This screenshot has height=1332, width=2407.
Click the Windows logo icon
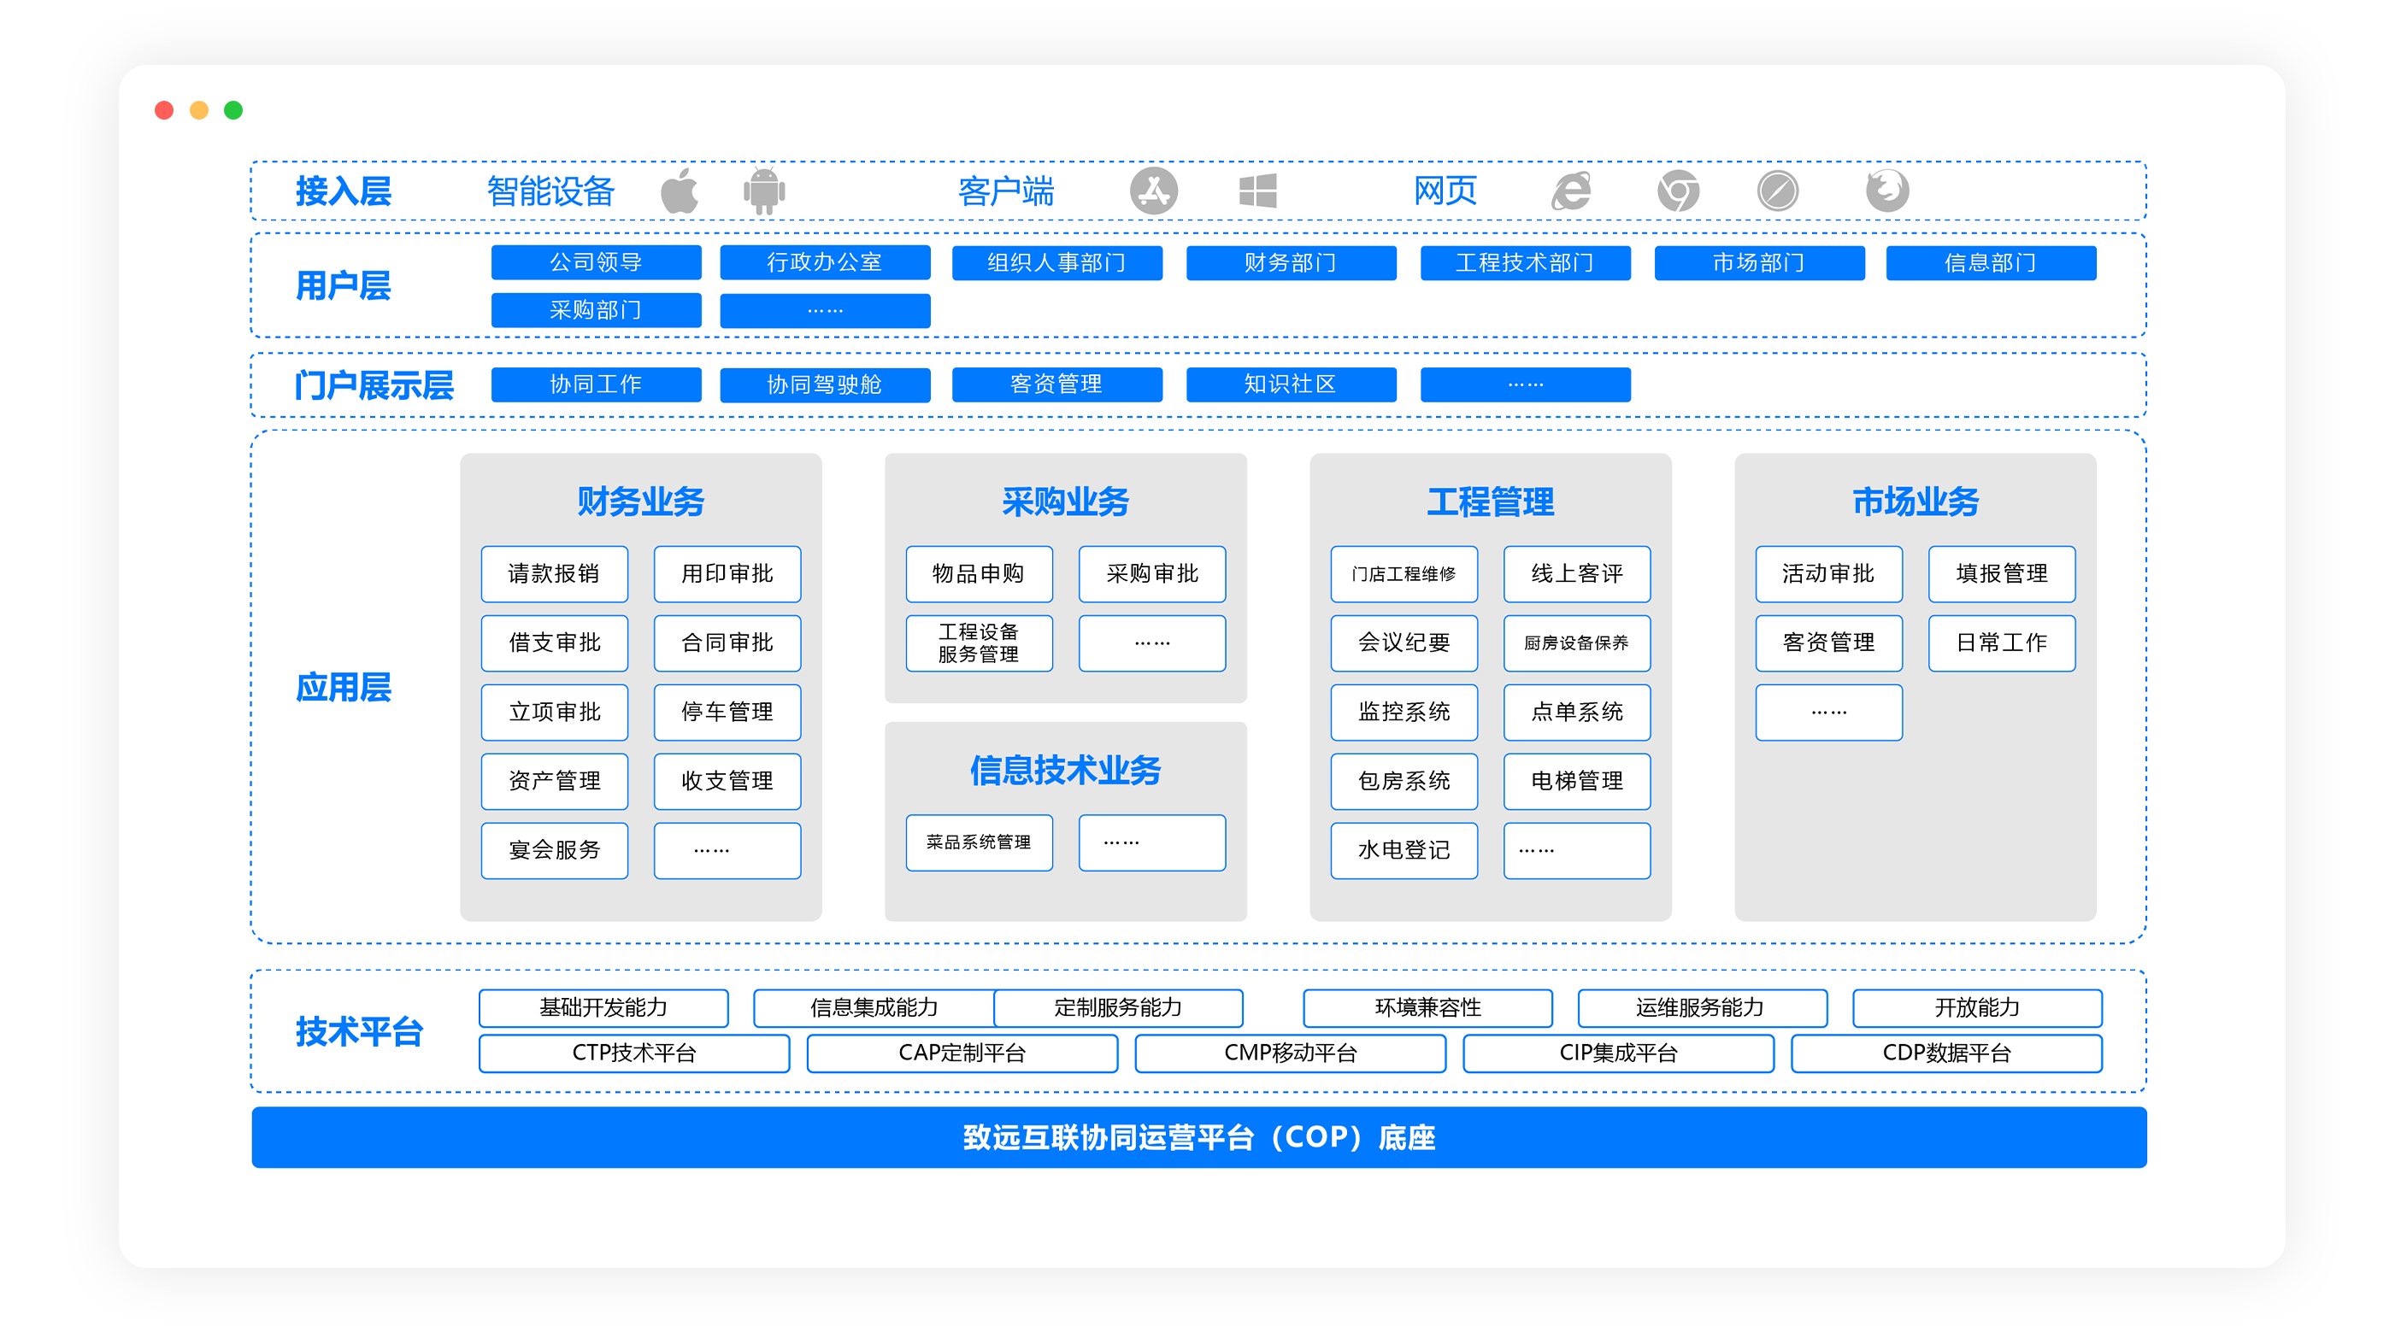tap(1256, 191)
